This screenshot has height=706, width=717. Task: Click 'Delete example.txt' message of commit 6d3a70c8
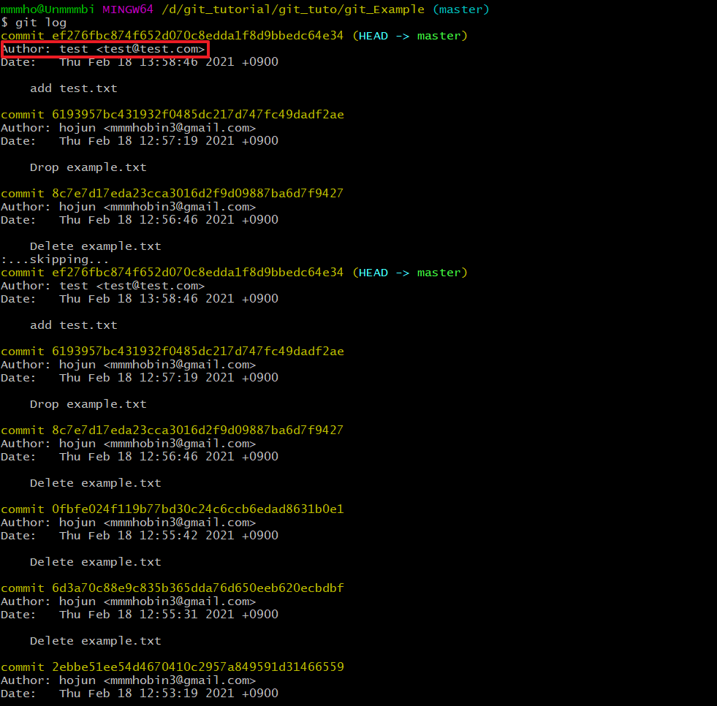click(x=96, y=641)
